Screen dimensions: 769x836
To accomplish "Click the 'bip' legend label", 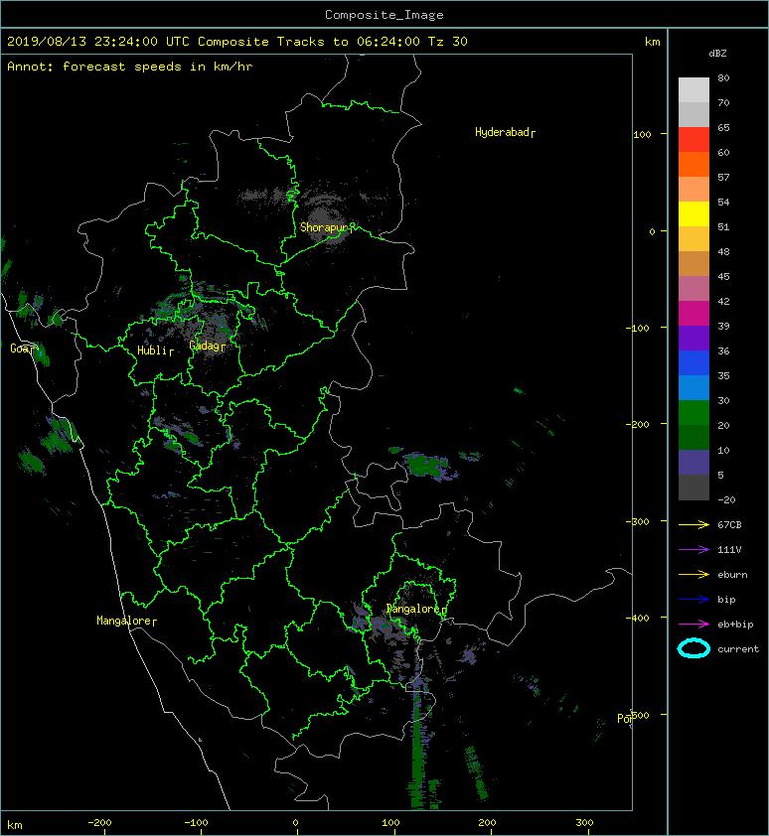I will tap(726, 600).
